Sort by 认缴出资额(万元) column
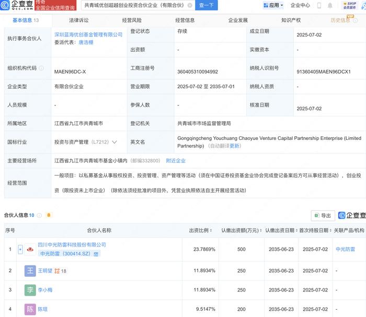The width and height of the screenshot is (366, 317). click(x=261, y=230)
